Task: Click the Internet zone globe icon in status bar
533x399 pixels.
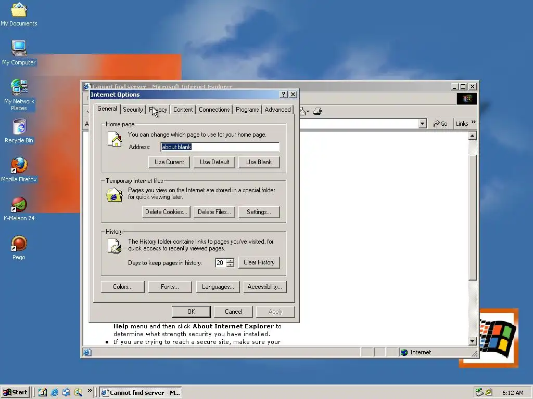Action: (404, 352)
